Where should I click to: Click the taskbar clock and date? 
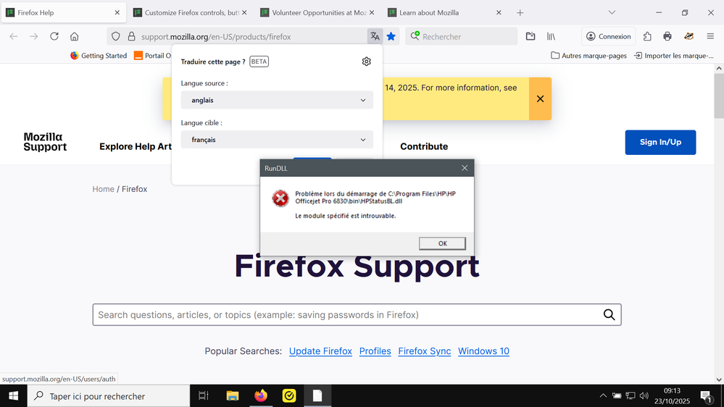672,396
